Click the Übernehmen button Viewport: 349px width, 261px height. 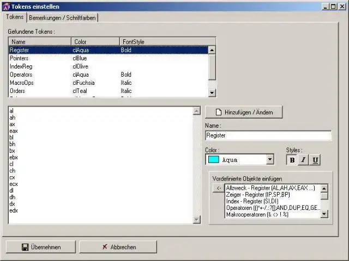(x=41, y=247)
